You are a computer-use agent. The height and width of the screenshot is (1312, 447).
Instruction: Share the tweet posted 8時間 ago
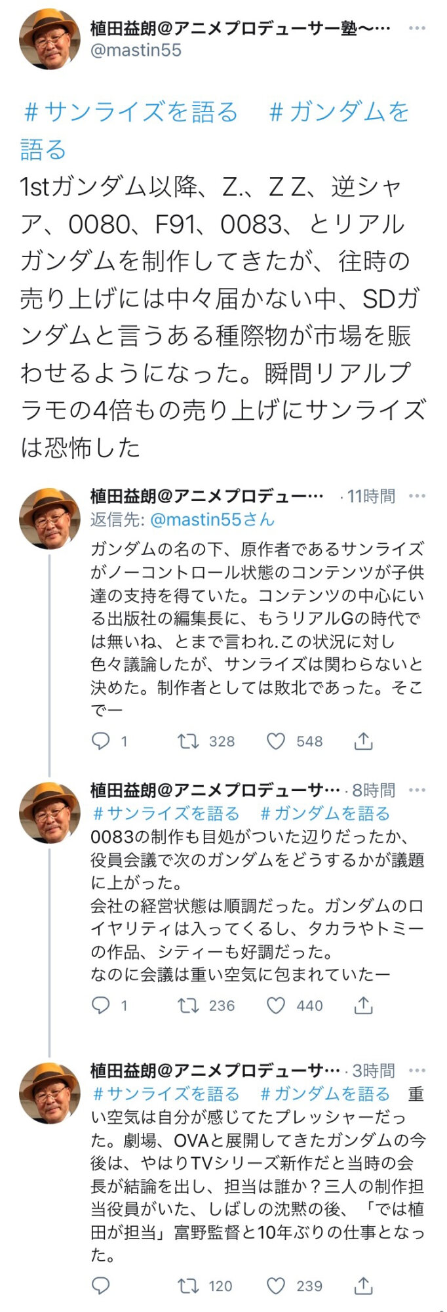pos(363,1005)
